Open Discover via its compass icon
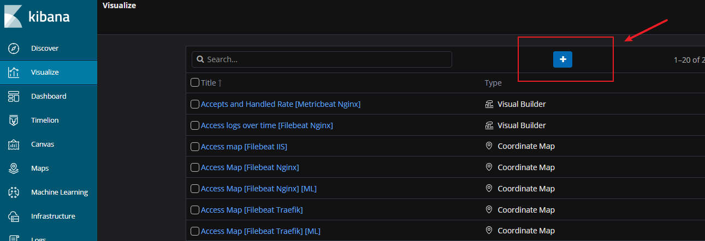Image resolution: width=705 pixels, height=241 pixels. pos(14,49)
